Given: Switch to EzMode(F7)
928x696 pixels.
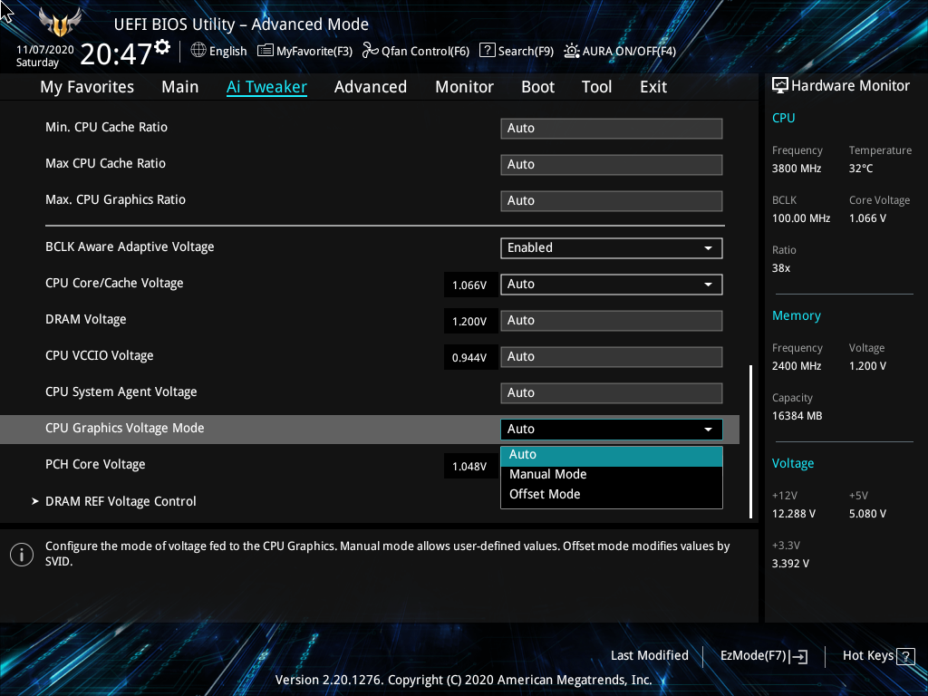Looking at the screenshot, I should coord(763,656).
